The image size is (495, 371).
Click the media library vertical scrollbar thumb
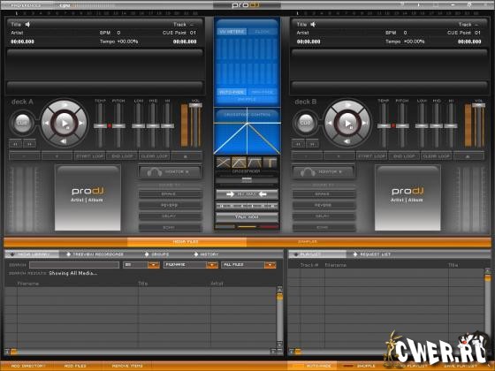(x=279, y=297)
